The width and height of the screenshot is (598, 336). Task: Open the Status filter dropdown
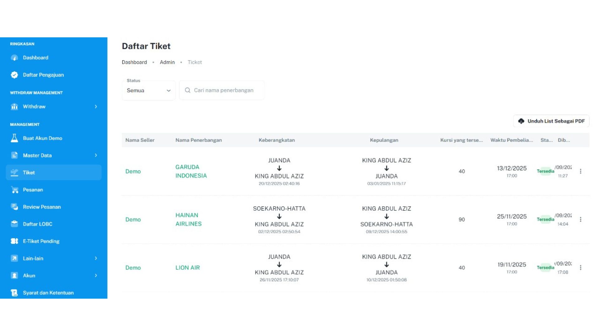(149, 91)
